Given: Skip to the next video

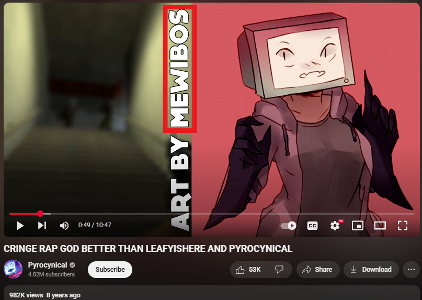Looking at the screenshot, I should click(x=42, y=226).
